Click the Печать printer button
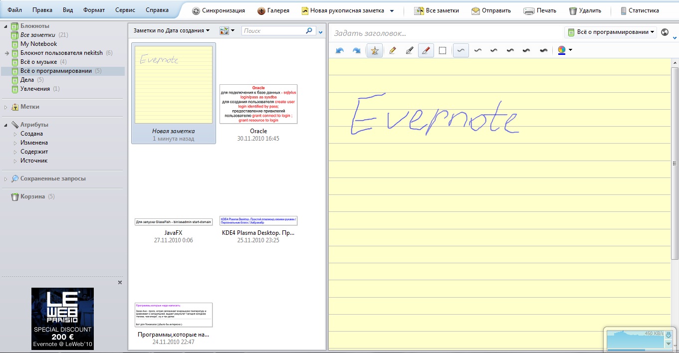Viewport: 679px width, 353px height. pyautogui.click(x=539, y=10)
